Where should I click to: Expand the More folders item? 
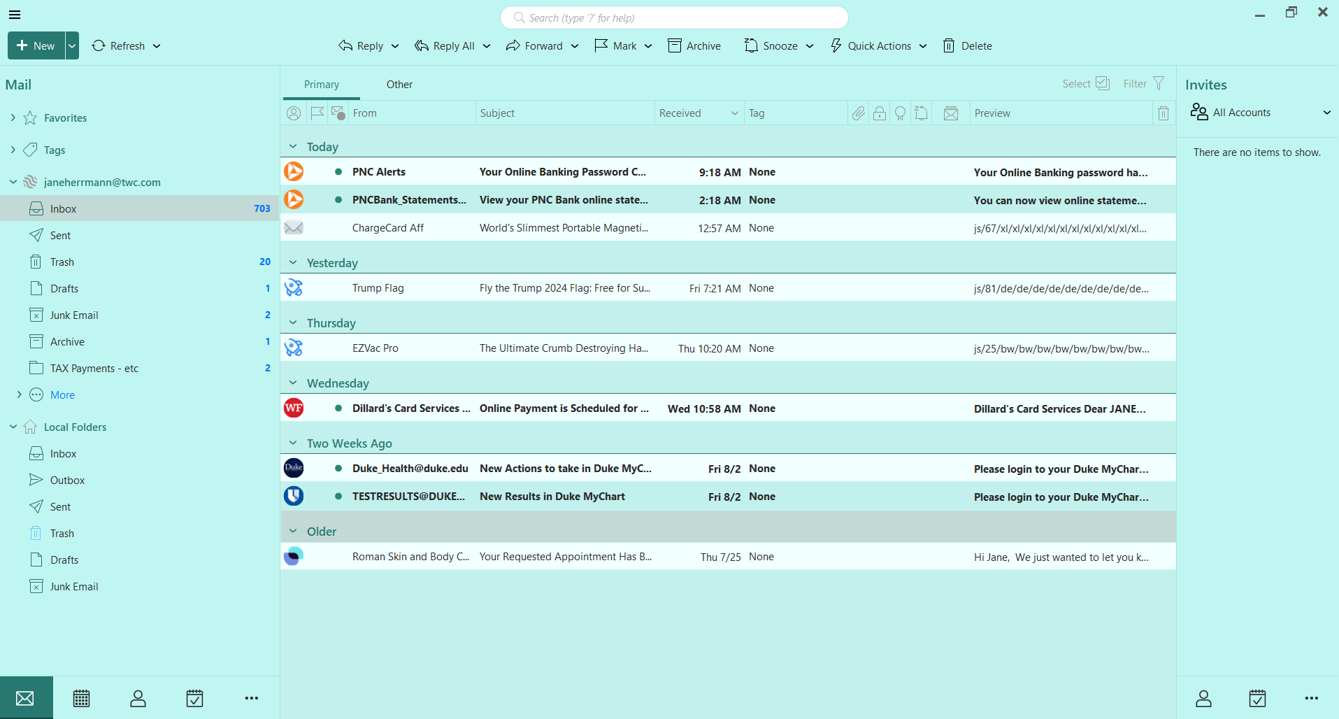click(20, 394)
